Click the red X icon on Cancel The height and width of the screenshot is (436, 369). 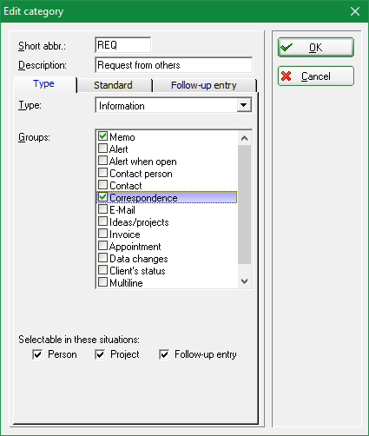(x=287, y=76)
